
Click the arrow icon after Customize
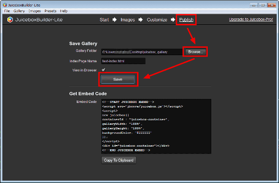click(x=173, y=19)
